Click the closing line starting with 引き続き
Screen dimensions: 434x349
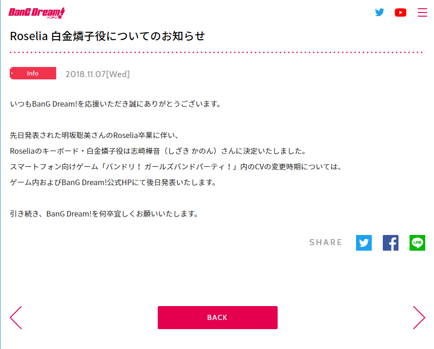[104, 214]
